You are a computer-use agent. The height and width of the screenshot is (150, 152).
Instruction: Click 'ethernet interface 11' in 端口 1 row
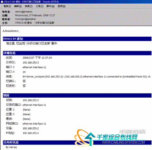click(x=34, y=67)
